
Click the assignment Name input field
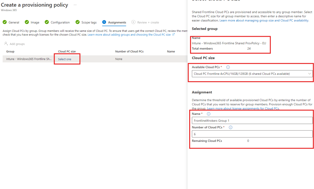pyautogui.click(x=252, y=120)
